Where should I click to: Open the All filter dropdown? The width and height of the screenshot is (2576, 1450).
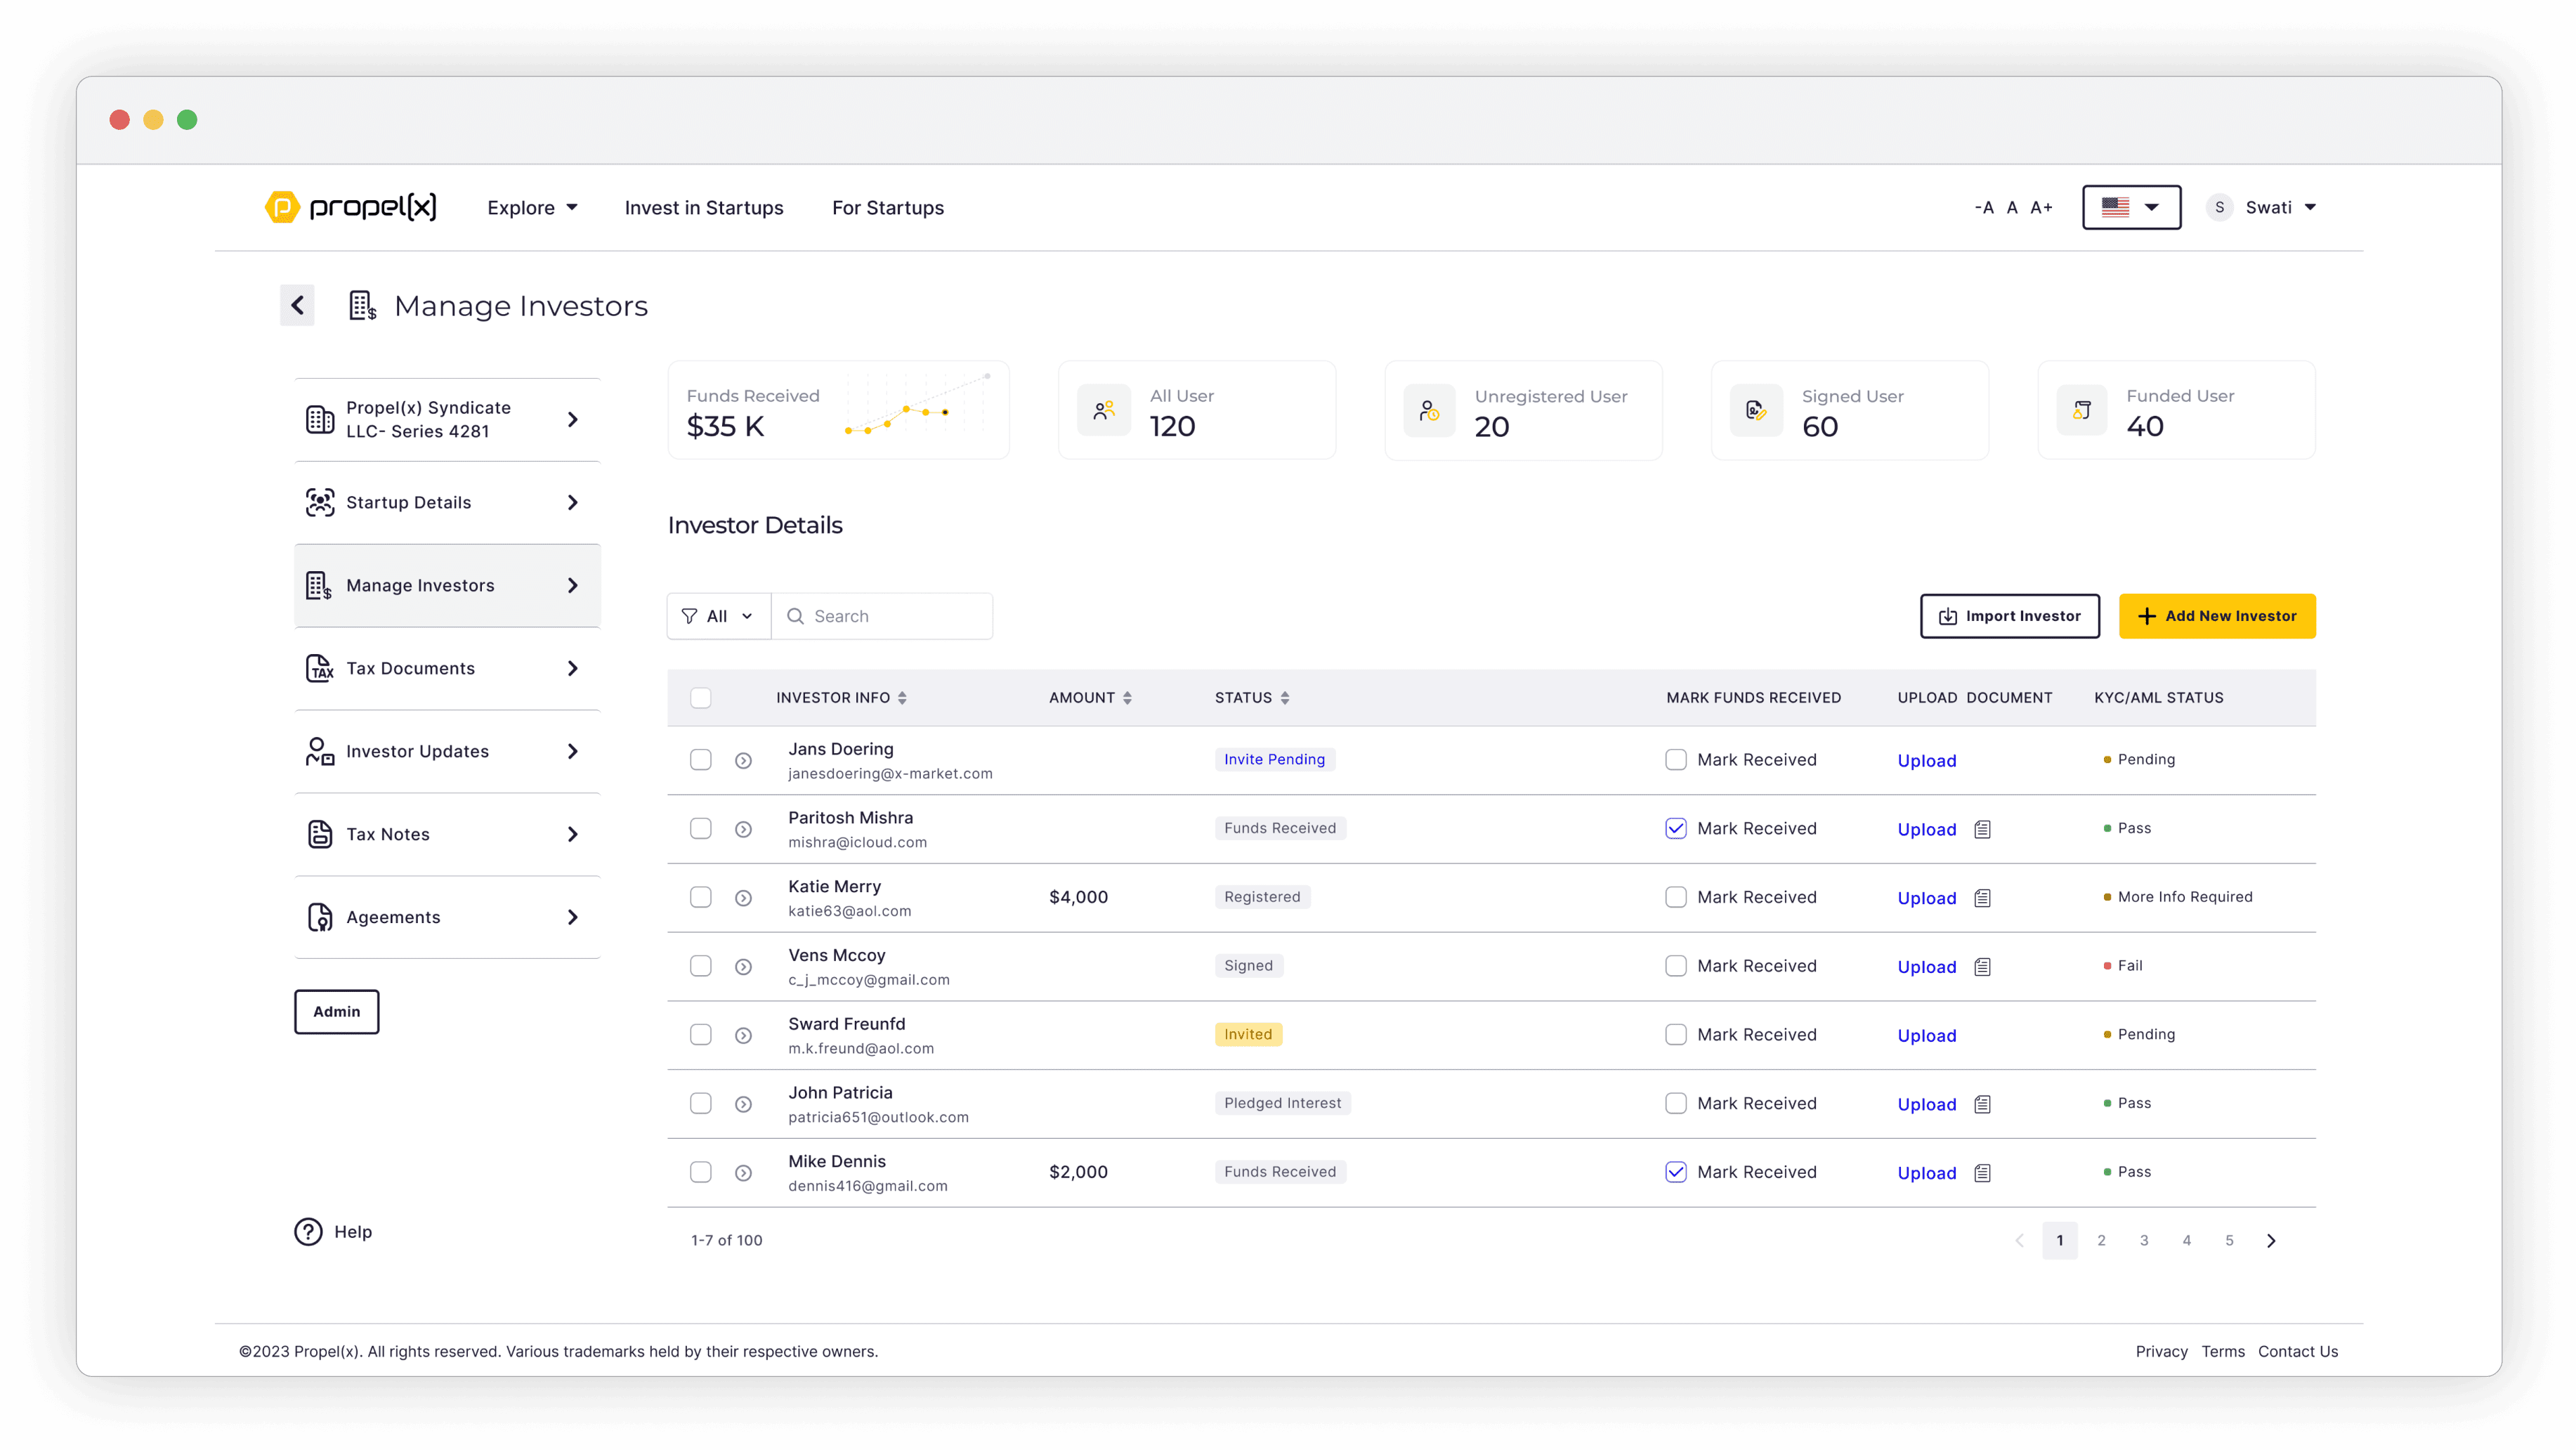[x=718, y=616]
